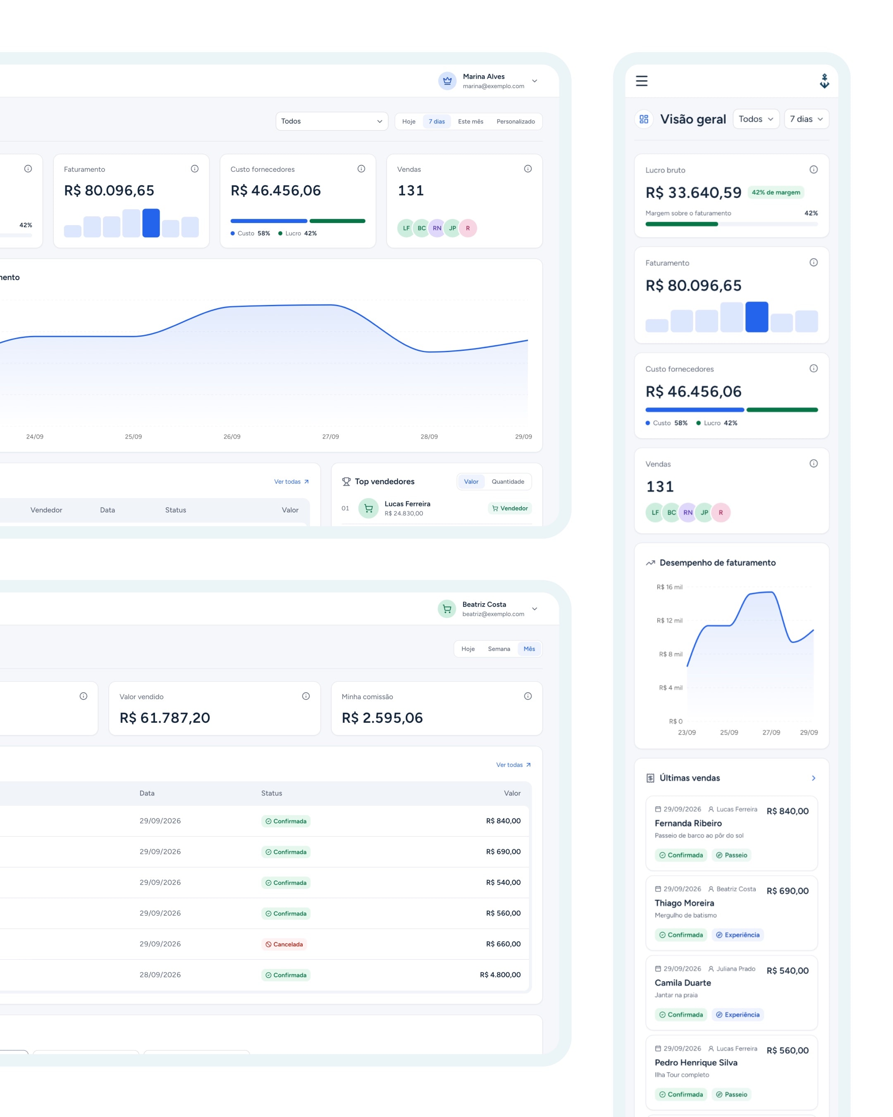Screen dimensions: 893x1117
Task: Switch Top vendedores to Quantidade
Action: coord(508,482)
